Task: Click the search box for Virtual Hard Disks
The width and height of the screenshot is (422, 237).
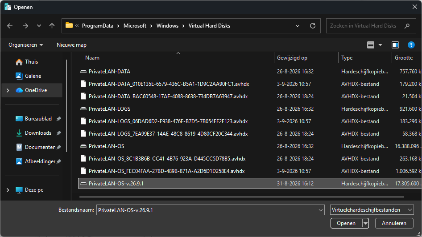Action: [371, 26]
